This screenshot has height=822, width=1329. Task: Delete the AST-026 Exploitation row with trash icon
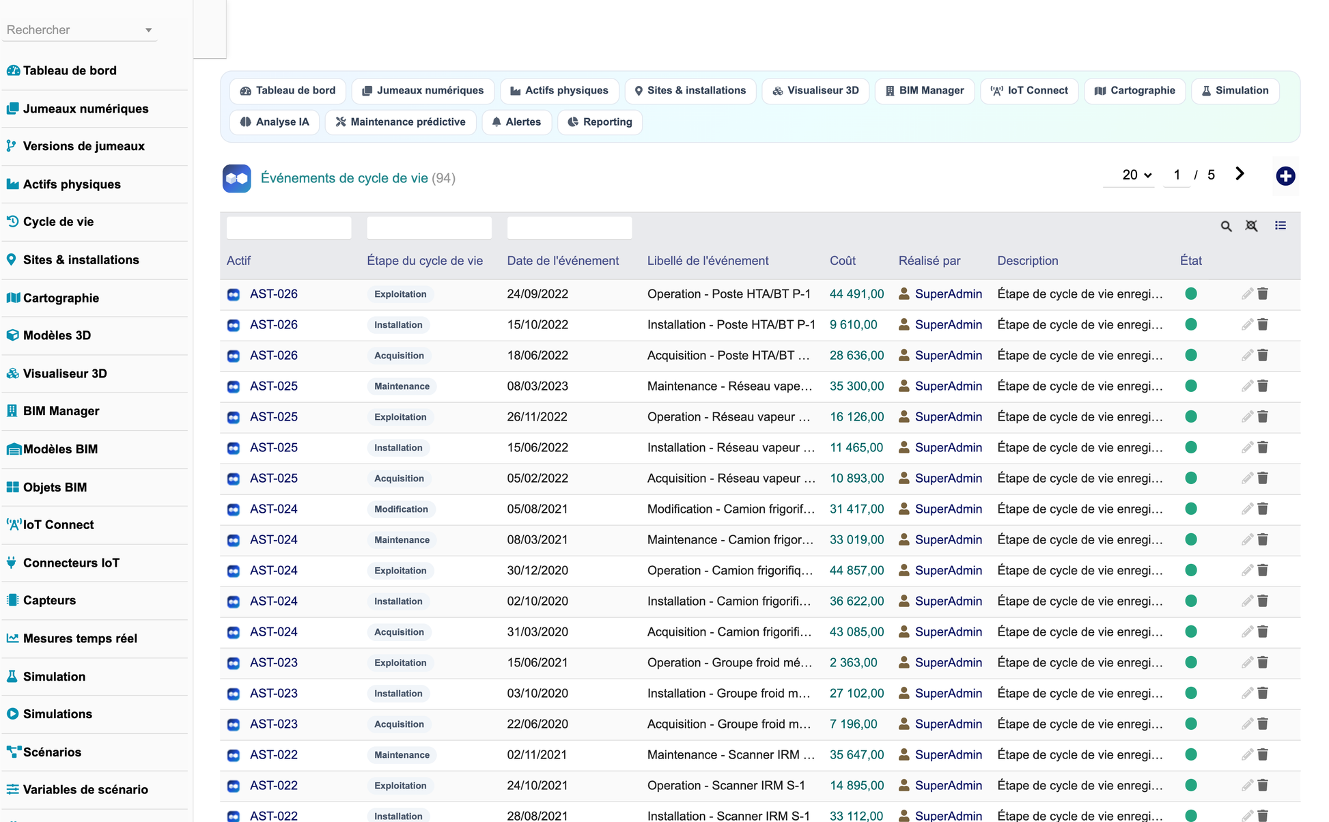[x=1263, y=294]
